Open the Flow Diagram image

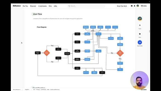point(80,51)
